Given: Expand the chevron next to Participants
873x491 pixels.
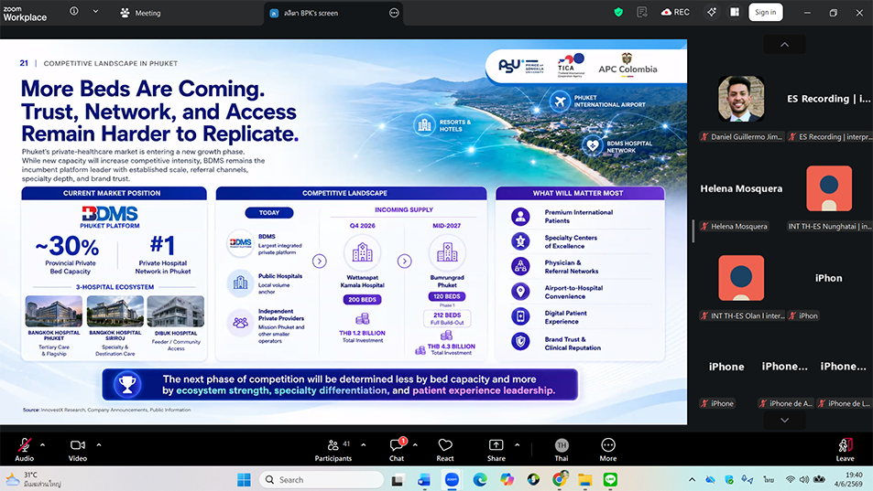Looking at the screenshot, I should 364,445.
